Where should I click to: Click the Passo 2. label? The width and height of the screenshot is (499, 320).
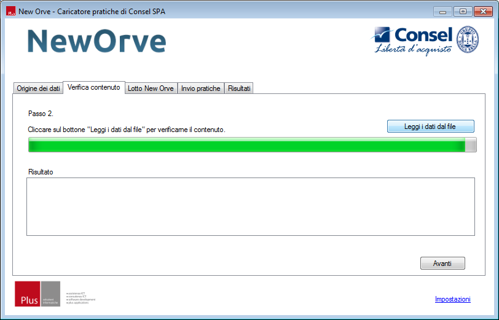tap(41, 114)
